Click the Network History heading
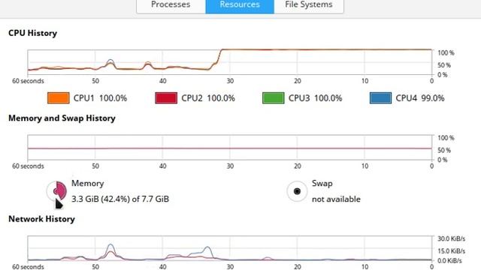 point(41,219)
